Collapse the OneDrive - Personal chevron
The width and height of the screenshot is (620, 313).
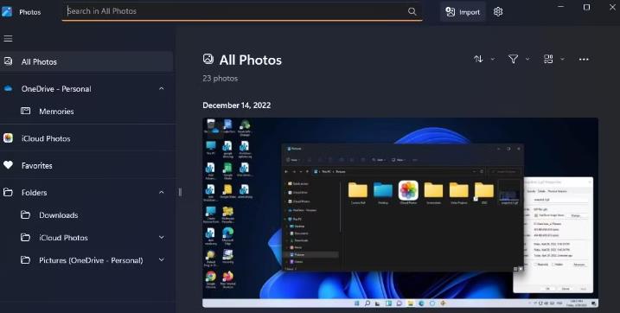pos(162,88)
